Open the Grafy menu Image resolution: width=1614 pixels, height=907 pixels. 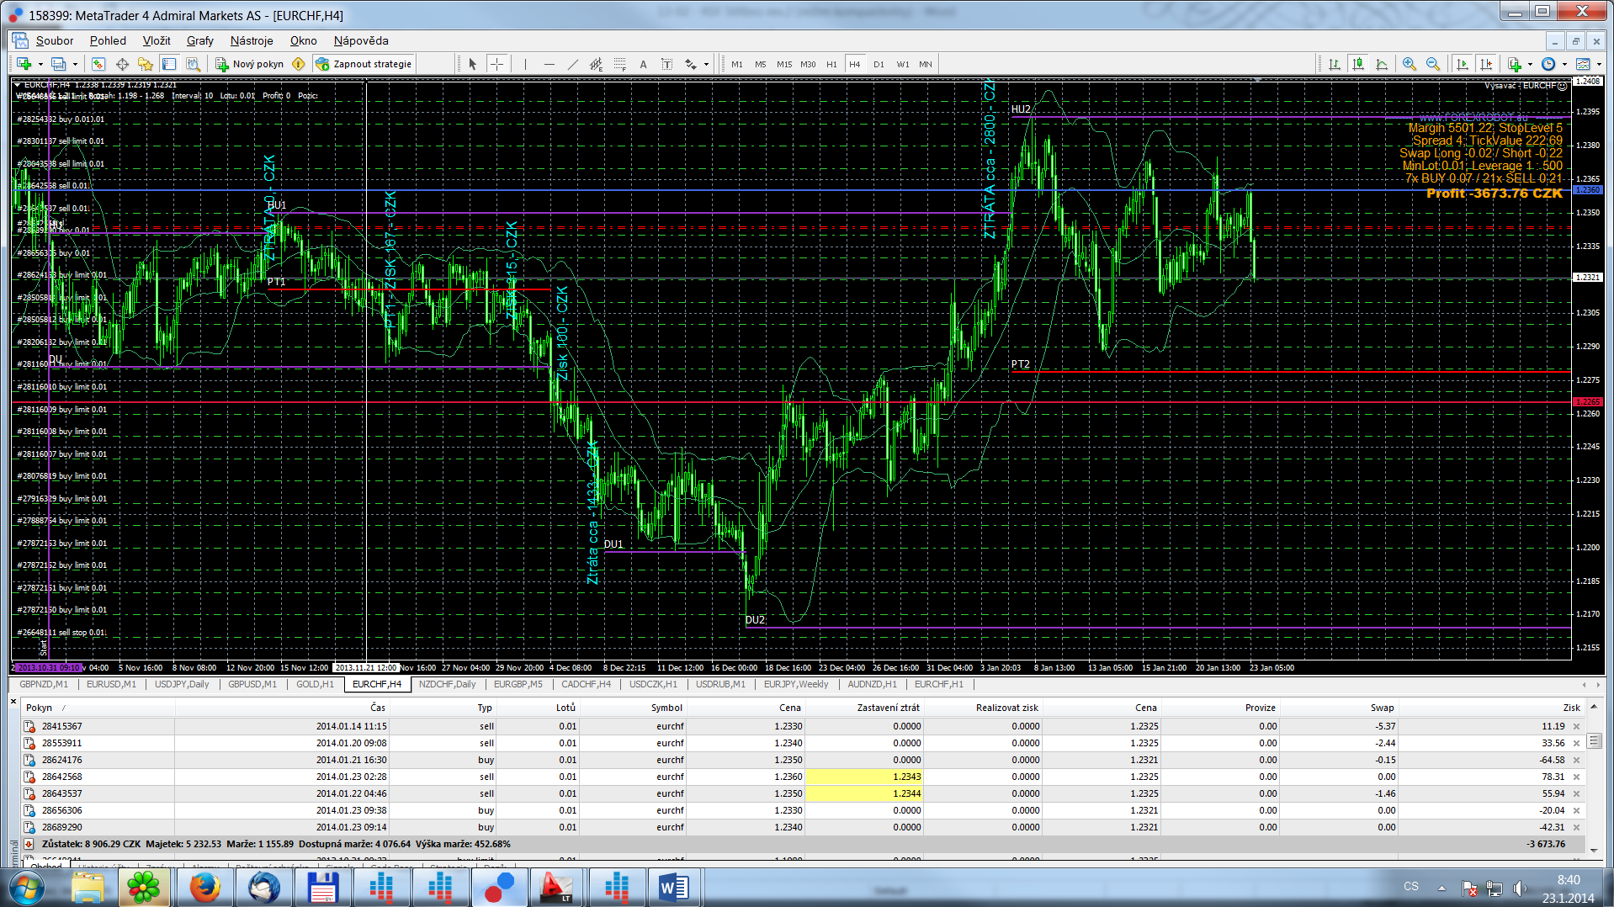tap(200, 40)
